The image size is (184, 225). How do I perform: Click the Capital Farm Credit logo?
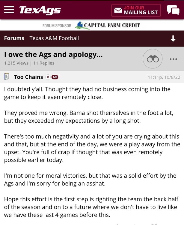pyautogui.click(x=107, y=25)
